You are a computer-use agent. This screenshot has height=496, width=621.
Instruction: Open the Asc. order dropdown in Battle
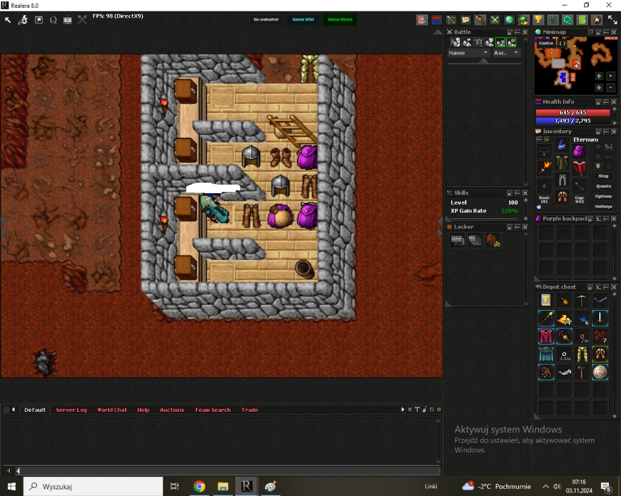[506, 53]
